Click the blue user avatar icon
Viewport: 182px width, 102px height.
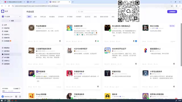coord(3,96)
